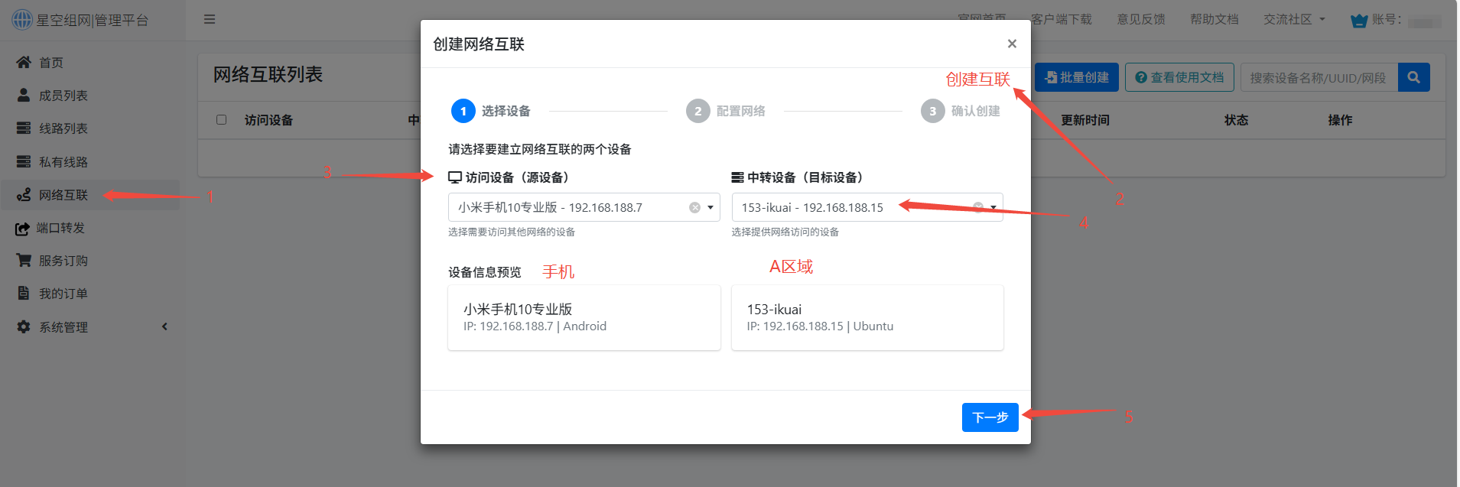The image size is (1460, 487).
Task: Focus the device name/UUID search field
Action: pyautogui.click(x=1319, y=77)
